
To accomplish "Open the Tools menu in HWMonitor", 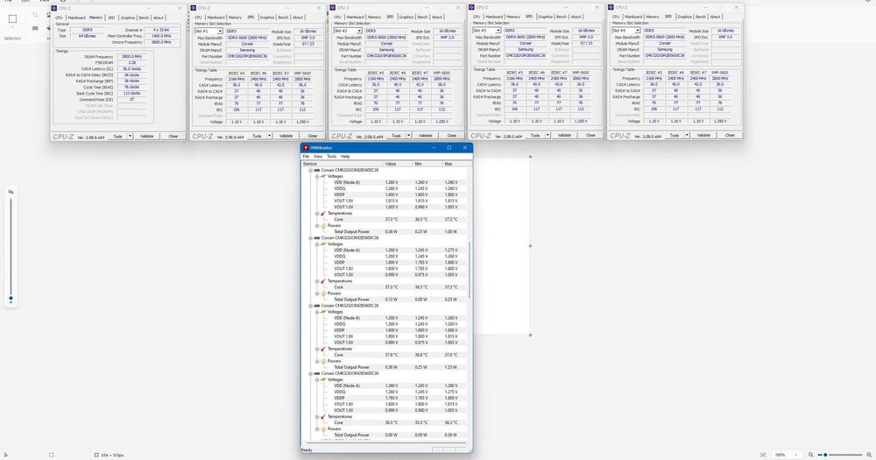I will point(332,157).
